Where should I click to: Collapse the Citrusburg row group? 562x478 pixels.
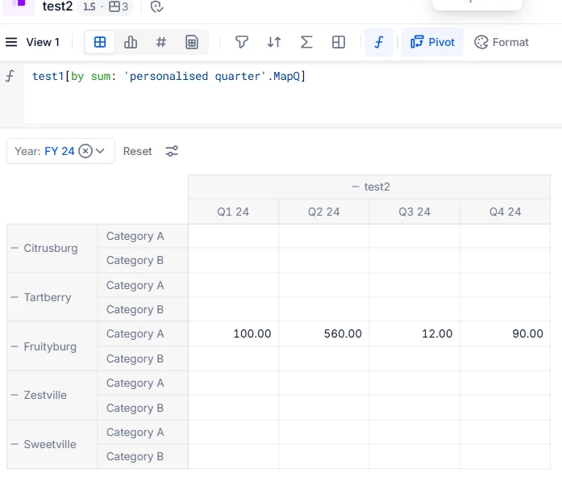(14, 248)
